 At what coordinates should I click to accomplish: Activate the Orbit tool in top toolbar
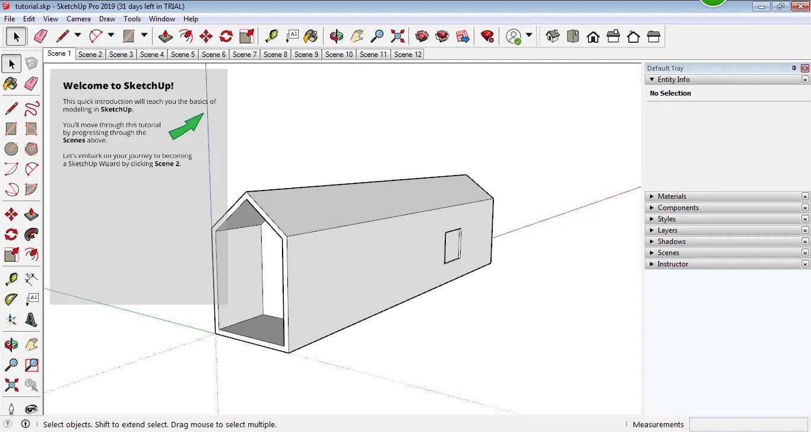coord(337,36)
